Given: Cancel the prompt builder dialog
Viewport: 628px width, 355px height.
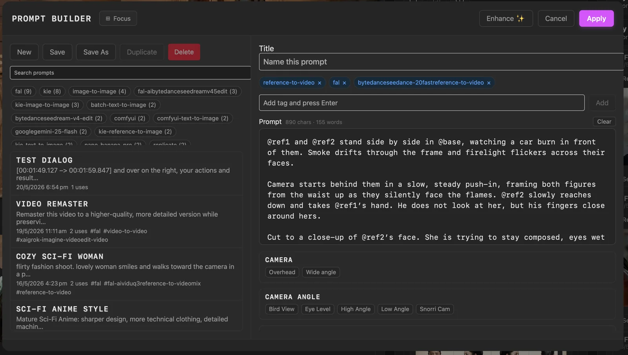Looking at the screenshot, I should point(556,18).
